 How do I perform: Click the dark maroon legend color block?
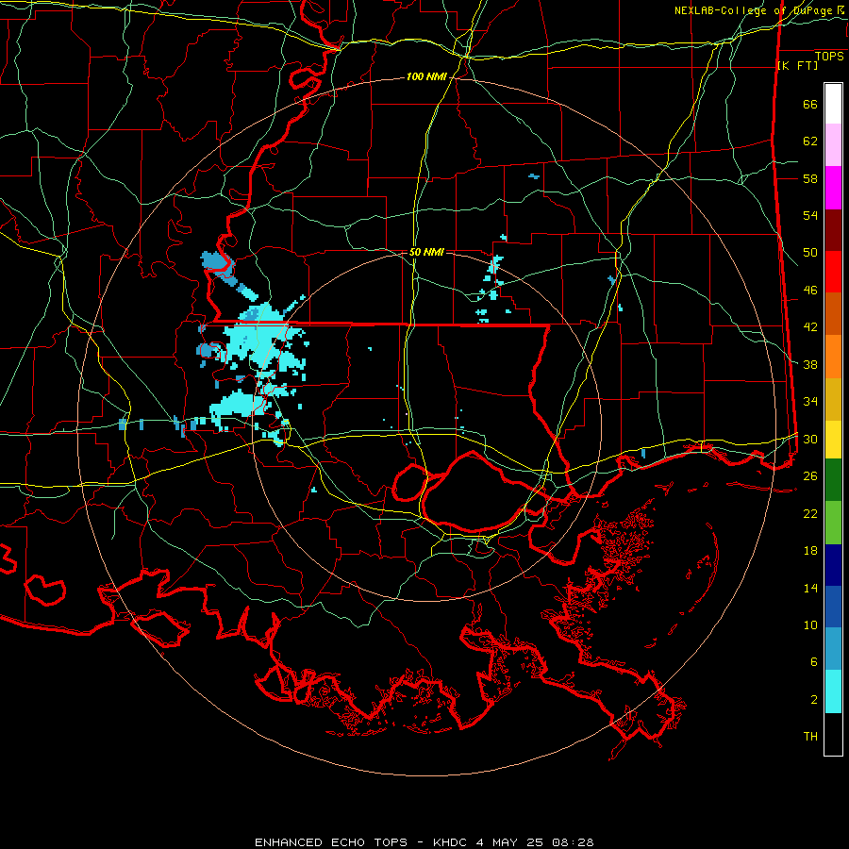coord(833,230)
